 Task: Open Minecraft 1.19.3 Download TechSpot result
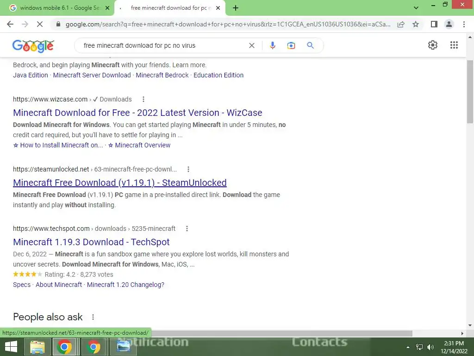click(91, 242)
